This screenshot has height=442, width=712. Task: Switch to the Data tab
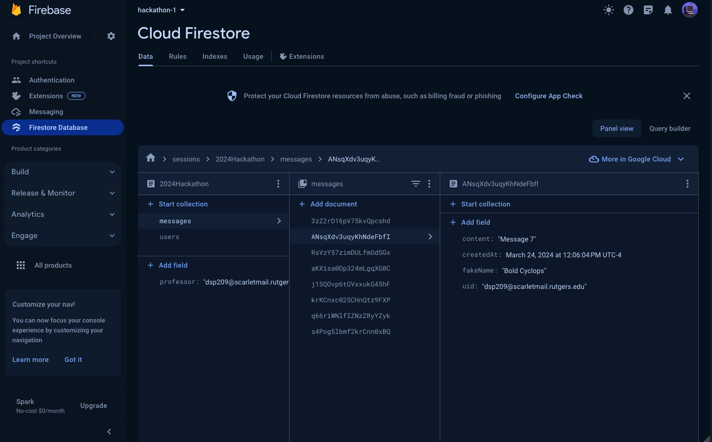coord(146,56)
